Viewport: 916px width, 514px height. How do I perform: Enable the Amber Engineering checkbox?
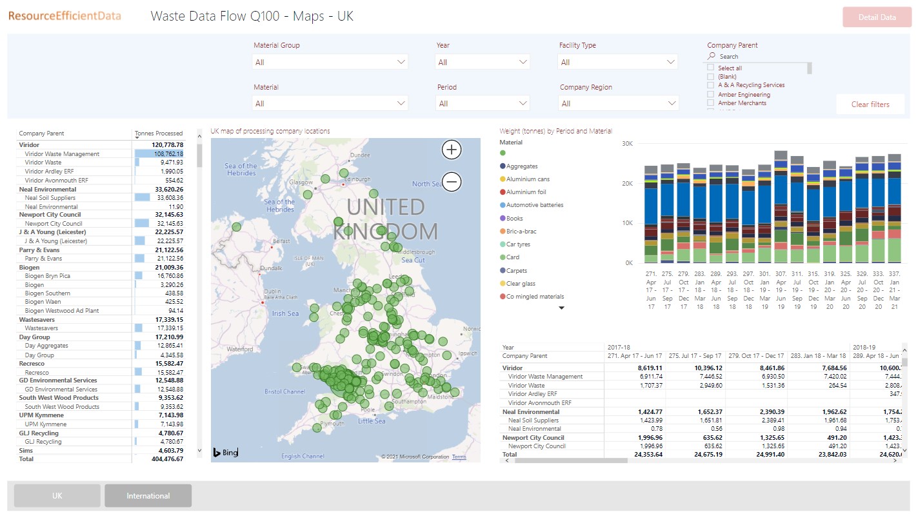(711, 94)
